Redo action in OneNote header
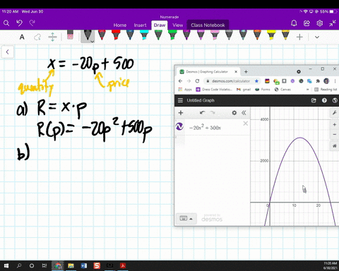The width and height of the screenshot is (339, 271). pyautogui.click(x=32, y=23)
